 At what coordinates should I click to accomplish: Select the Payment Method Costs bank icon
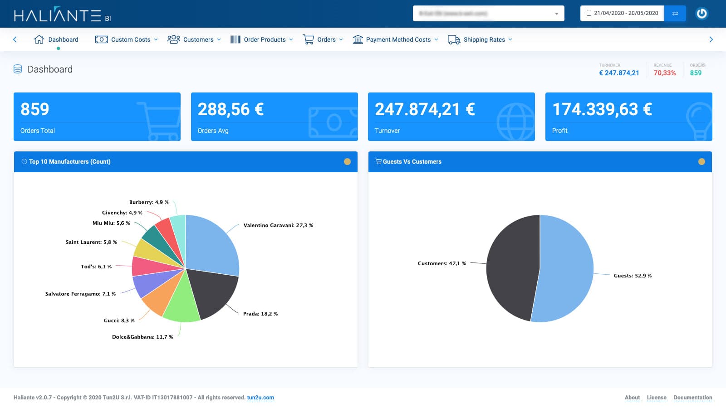click(x=358, y=39)
